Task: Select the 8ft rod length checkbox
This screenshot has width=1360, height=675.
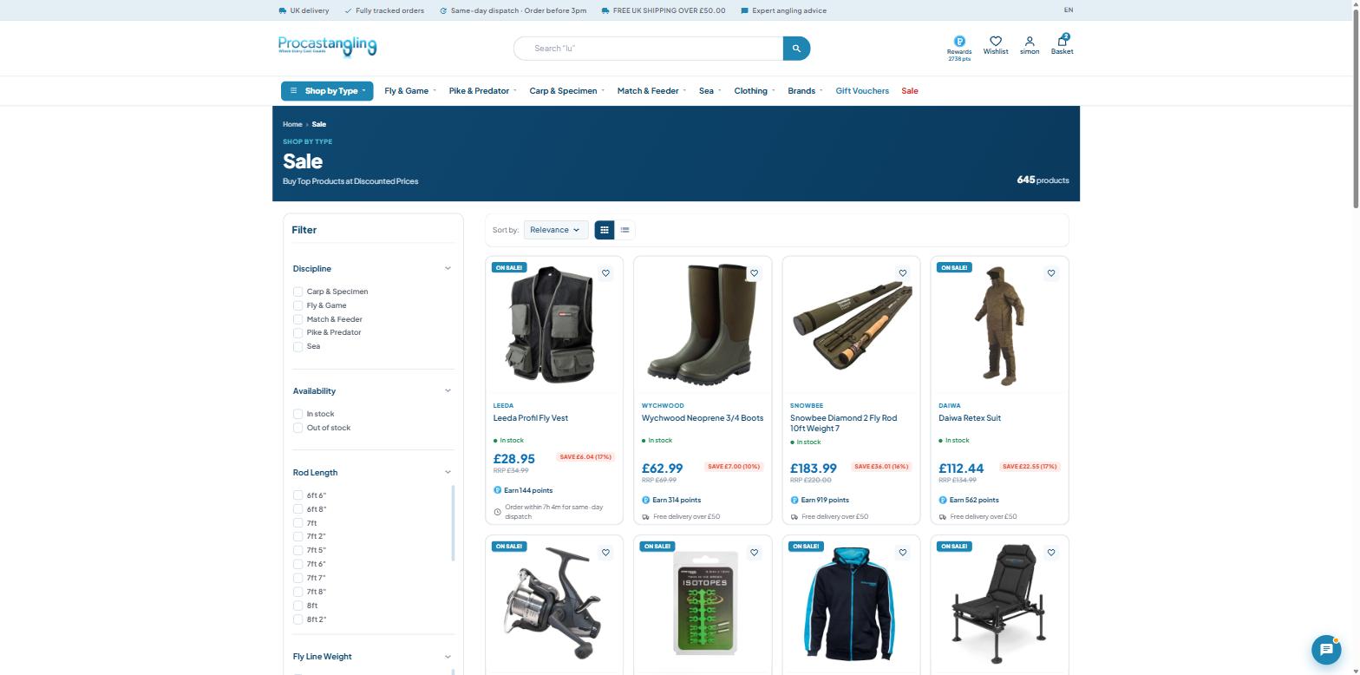Action: (x=297, y=606)
